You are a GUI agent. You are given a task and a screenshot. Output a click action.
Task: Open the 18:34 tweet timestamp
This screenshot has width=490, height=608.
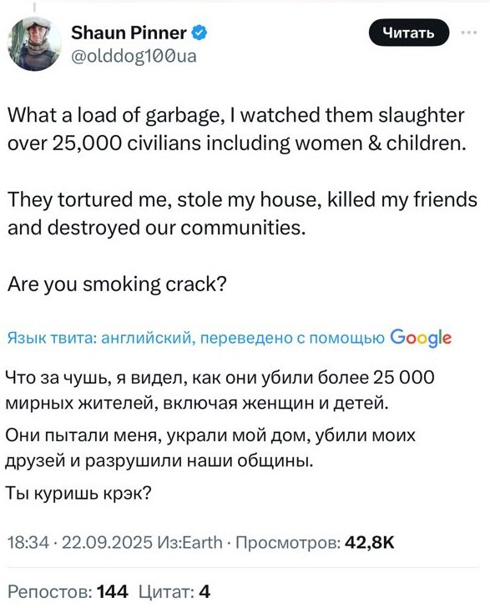pyautogui.click(x=28, y=542)
